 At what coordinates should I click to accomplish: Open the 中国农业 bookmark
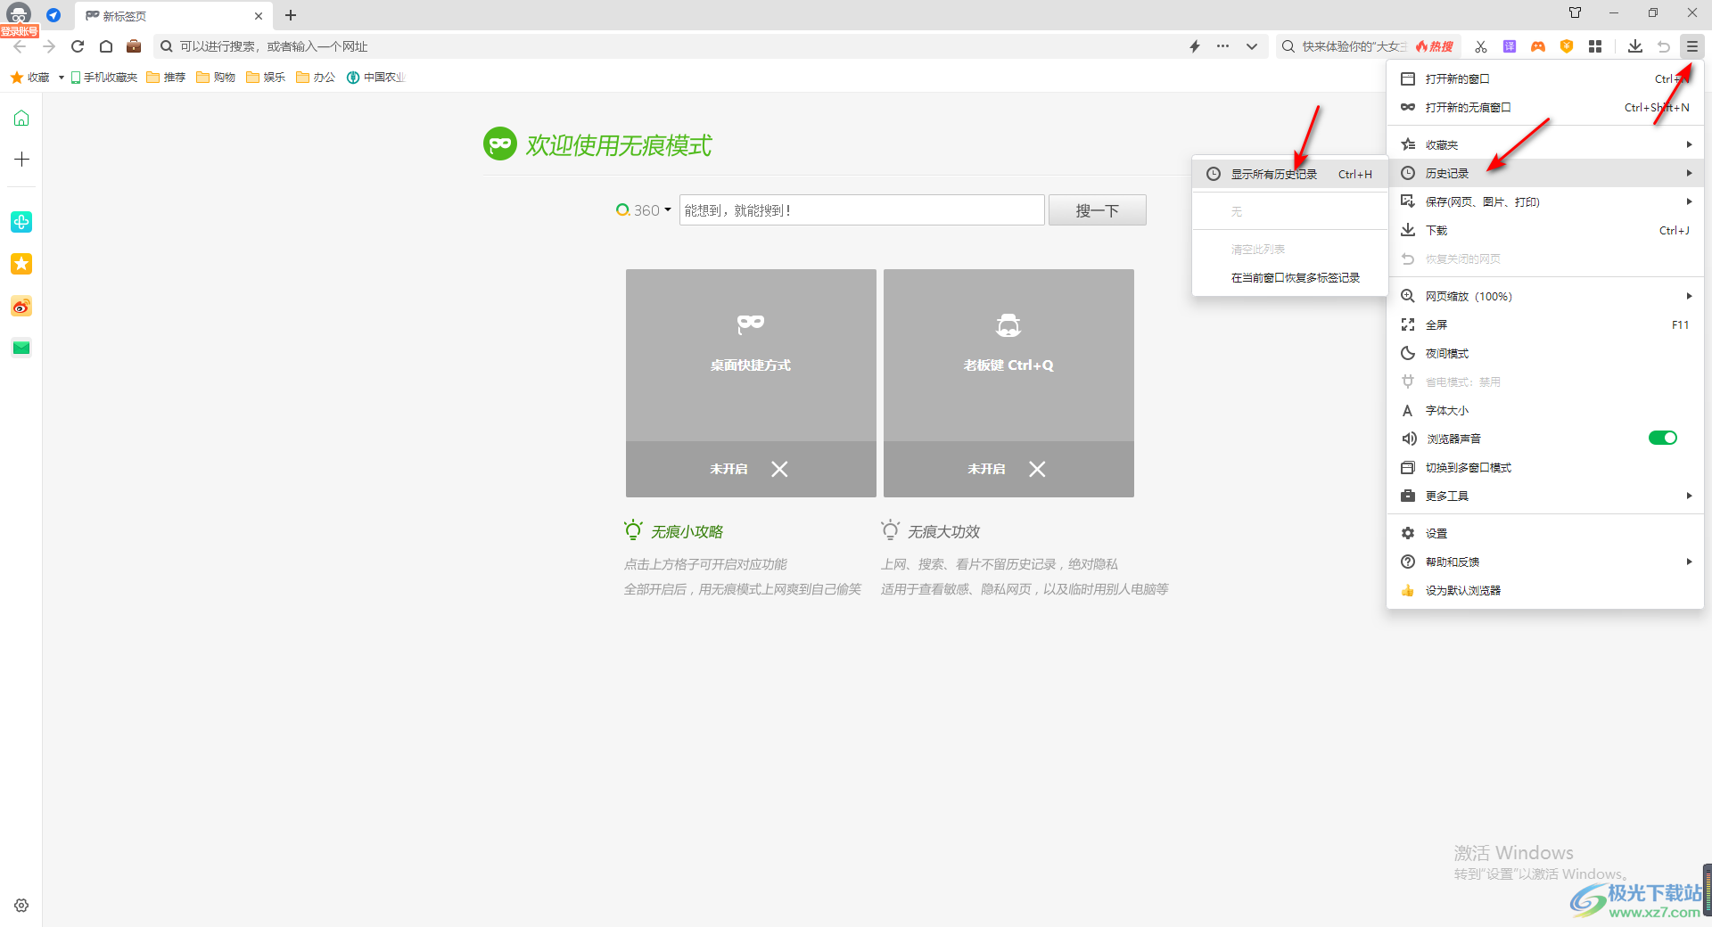[x=376, y=78]
